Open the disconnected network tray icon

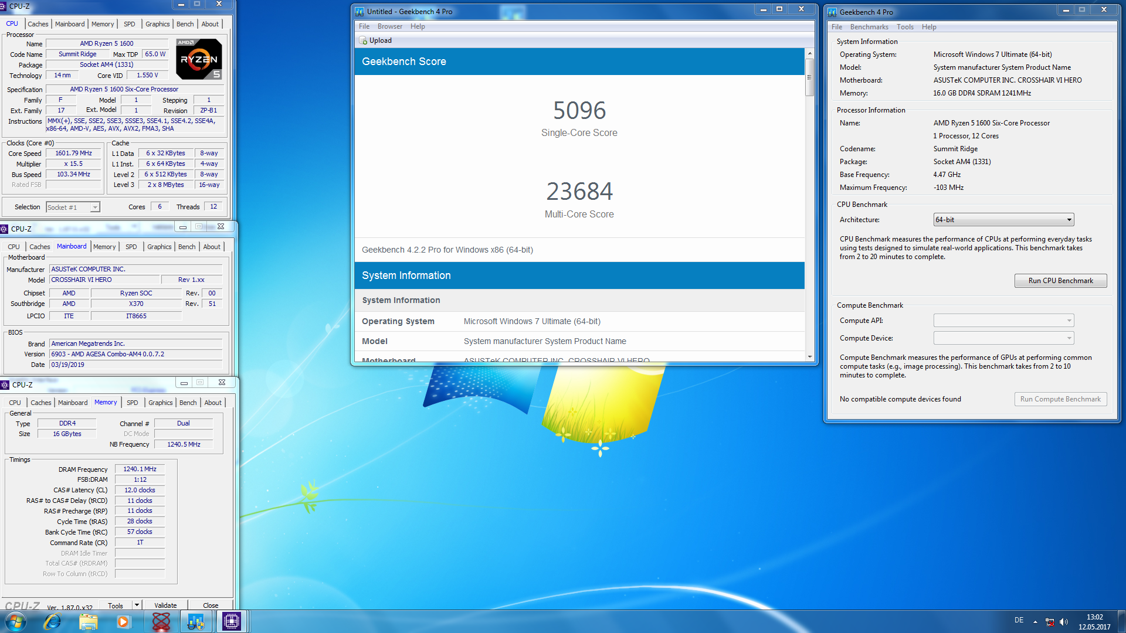pos(1050,622)
